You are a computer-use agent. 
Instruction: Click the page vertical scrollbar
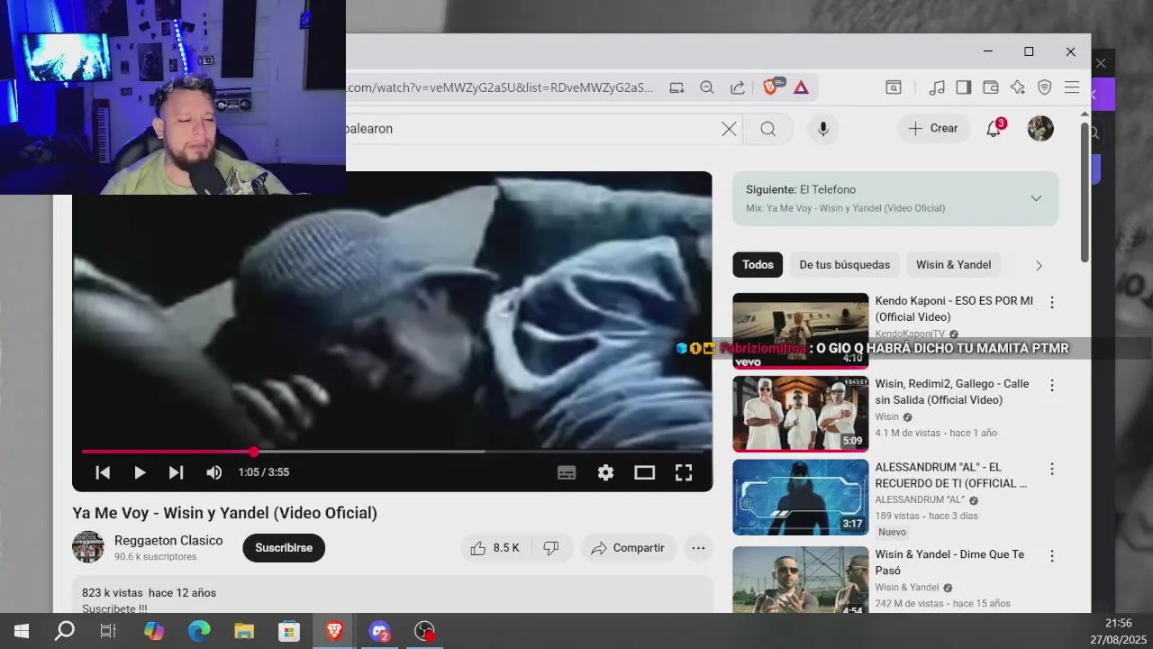pos(1085,192)
